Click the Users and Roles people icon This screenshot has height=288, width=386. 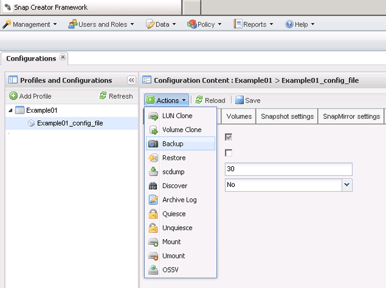click(73, 24)
